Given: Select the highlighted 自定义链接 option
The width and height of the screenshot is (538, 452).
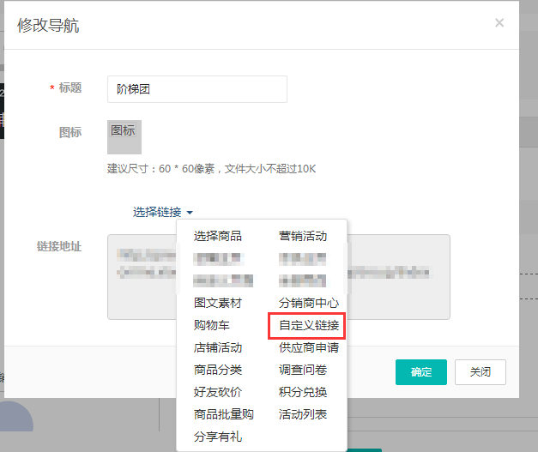Looking at the screenshot, I should [x=309, y=326].
